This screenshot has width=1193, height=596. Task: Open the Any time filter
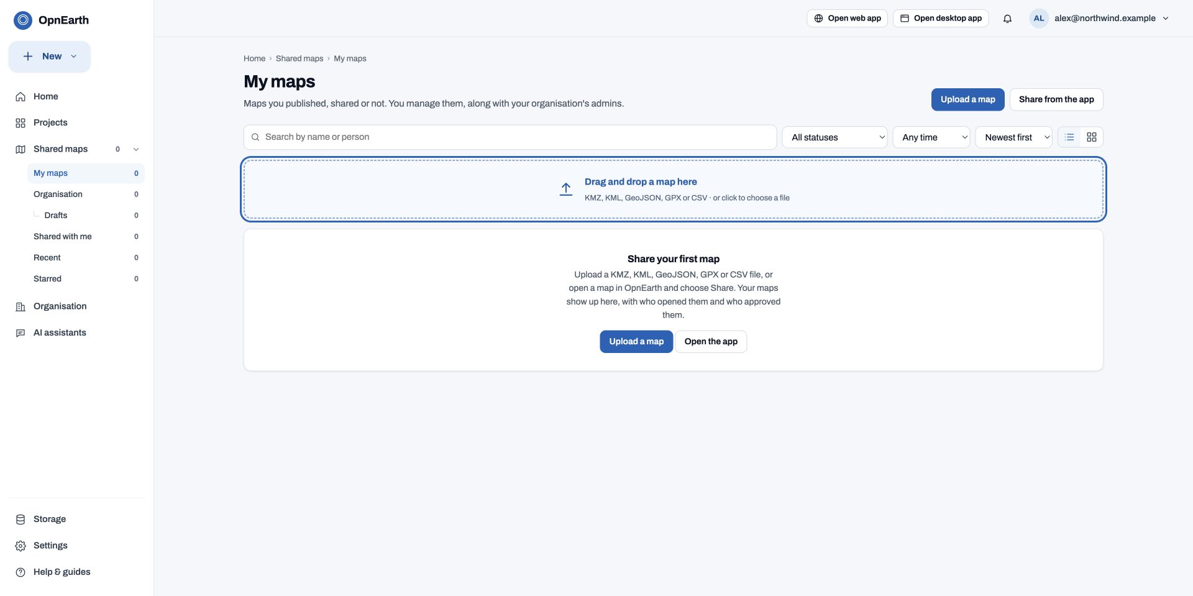tap(931, 137)
